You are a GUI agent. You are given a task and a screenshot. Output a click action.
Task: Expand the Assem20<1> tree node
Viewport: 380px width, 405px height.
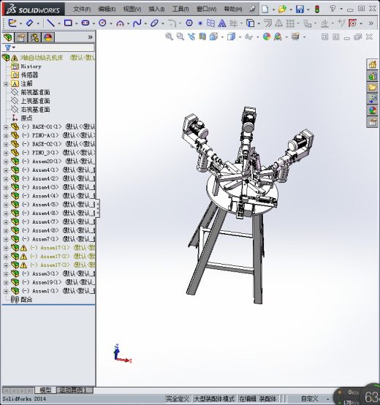[6, 162]
